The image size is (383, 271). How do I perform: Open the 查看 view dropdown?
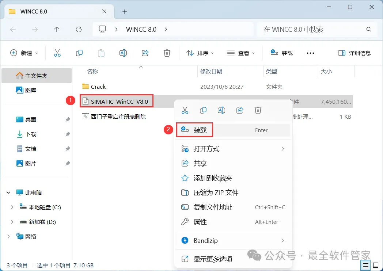(241, 53)
